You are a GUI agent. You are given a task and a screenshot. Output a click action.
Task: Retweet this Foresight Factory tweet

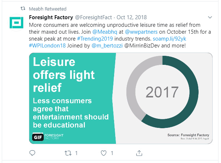pyautogui.click(x=68, y=153)
